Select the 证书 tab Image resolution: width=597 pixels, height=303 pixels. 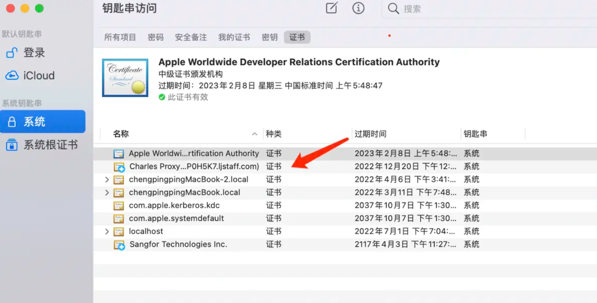pos(297,37)
